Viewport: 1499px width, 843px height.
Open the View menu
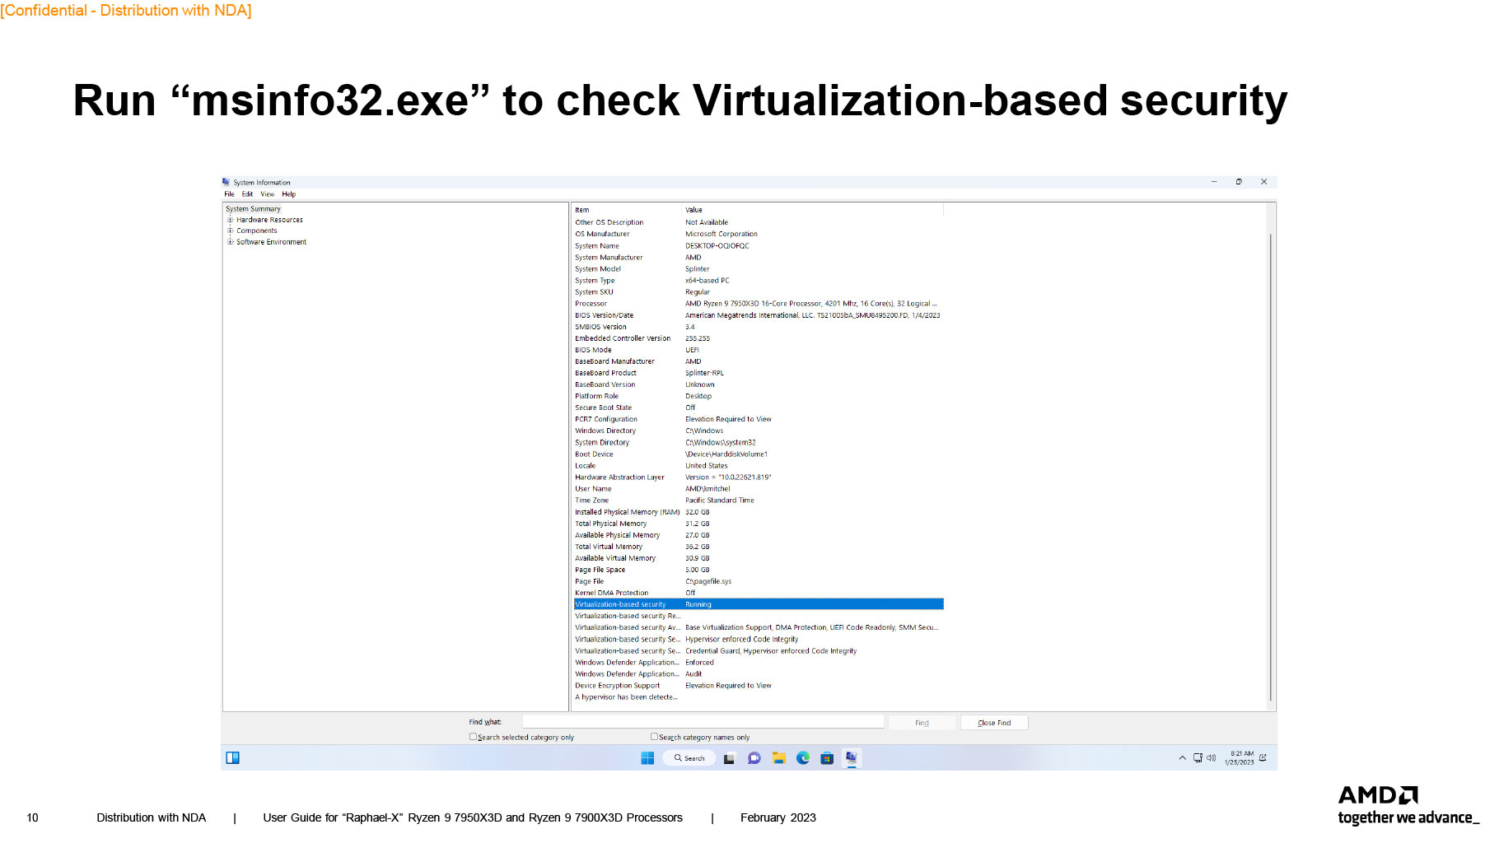pos(268,194)
